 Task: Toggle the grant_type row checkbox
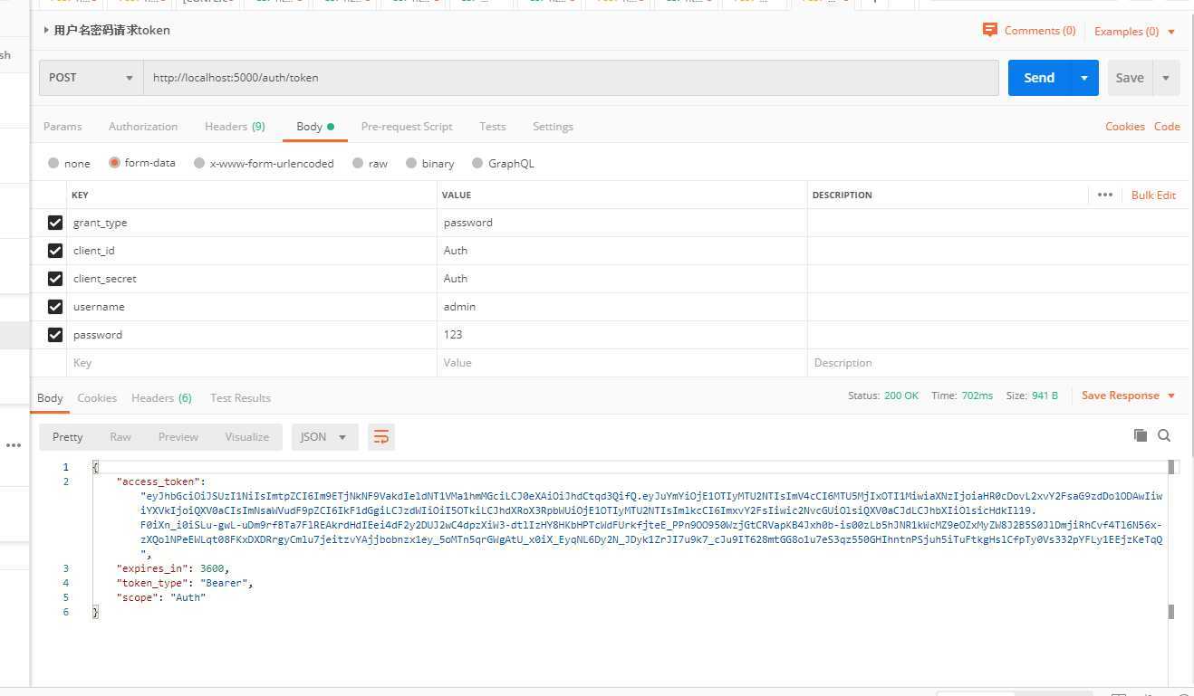(55, 223)
